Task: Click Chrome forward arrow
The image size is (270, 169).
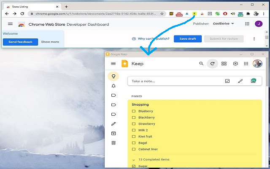Action: click(15, 14)
